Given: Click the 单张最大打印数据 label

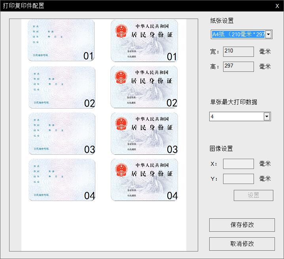Looking at the screenshot, I should pos(234,102).
